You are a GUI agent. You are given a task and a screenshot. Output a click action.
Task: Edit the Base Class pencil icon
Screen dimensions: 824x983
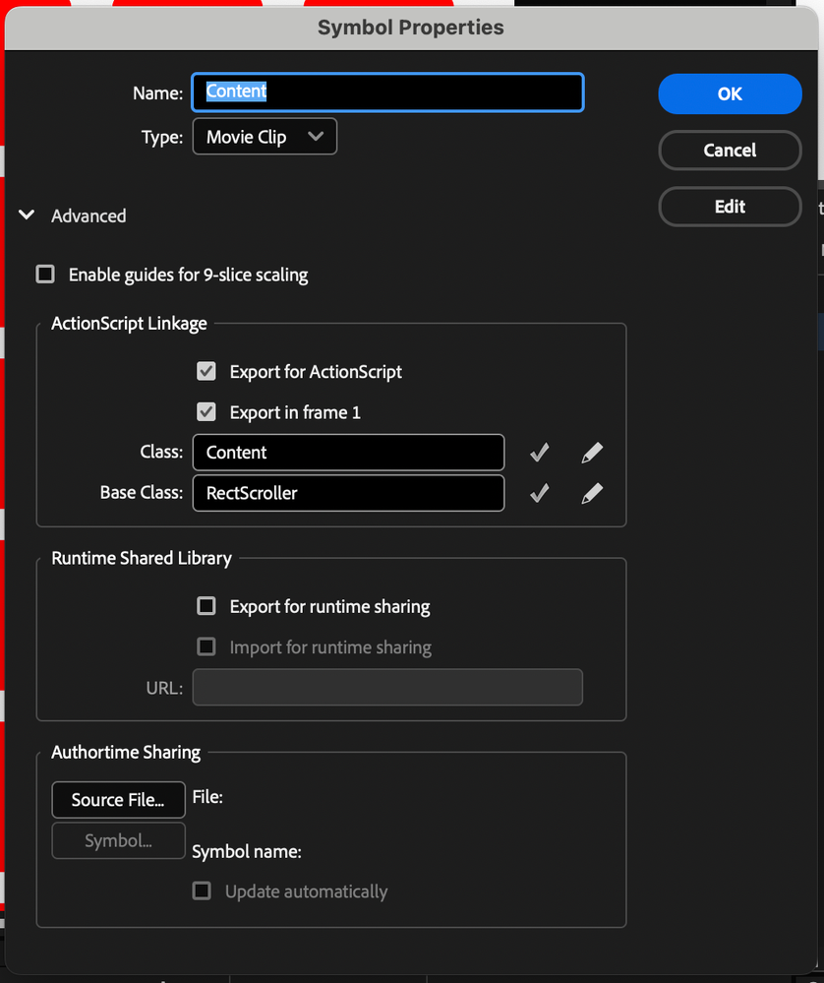[x=591, y=493]
